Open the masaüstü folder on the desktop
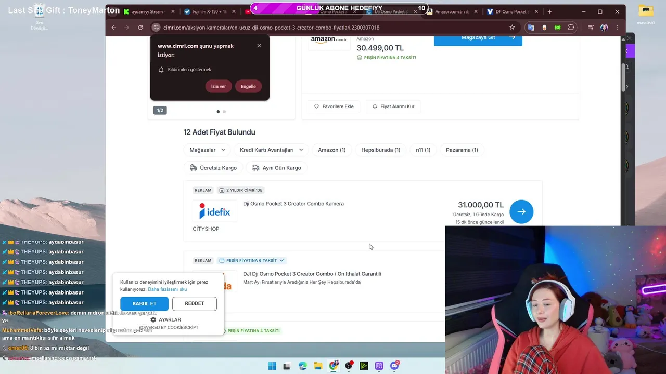Screen dimensions: 666x374 click(x=645, y=15)
